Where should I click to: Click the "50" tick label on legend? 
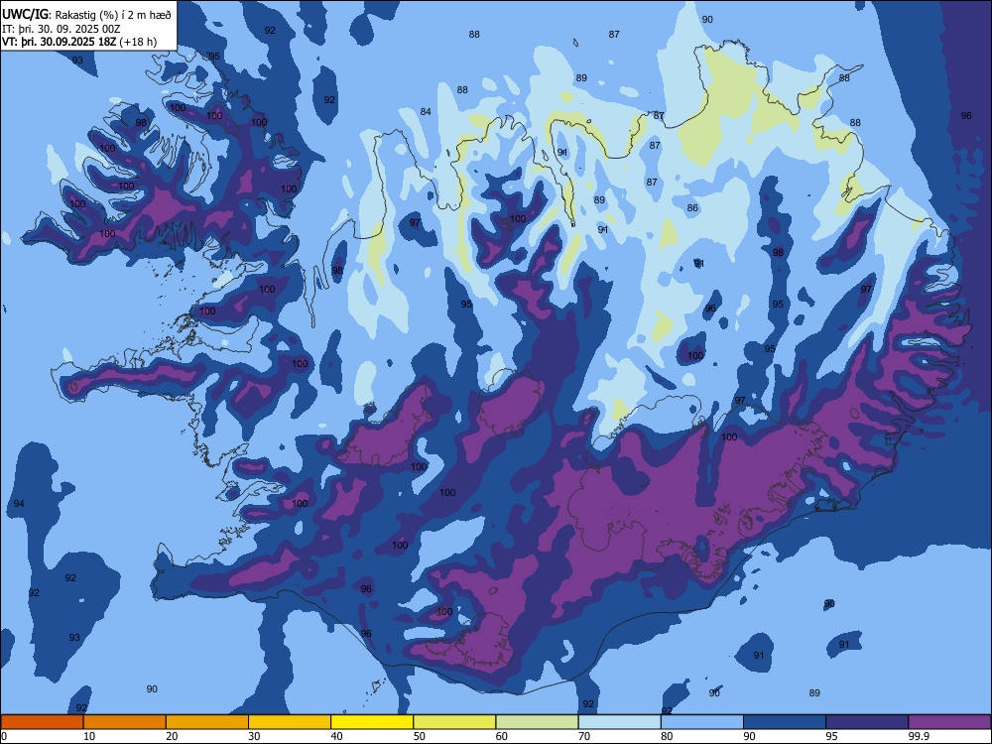click(419, 736)
